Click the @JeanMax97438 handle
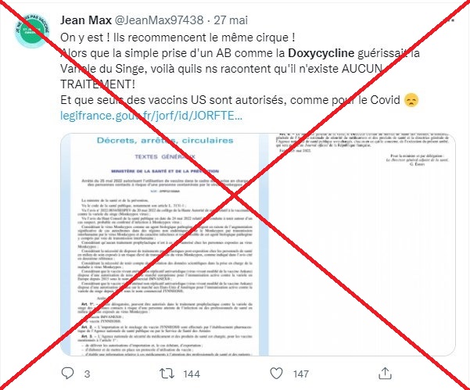 (x=160, y=20)
